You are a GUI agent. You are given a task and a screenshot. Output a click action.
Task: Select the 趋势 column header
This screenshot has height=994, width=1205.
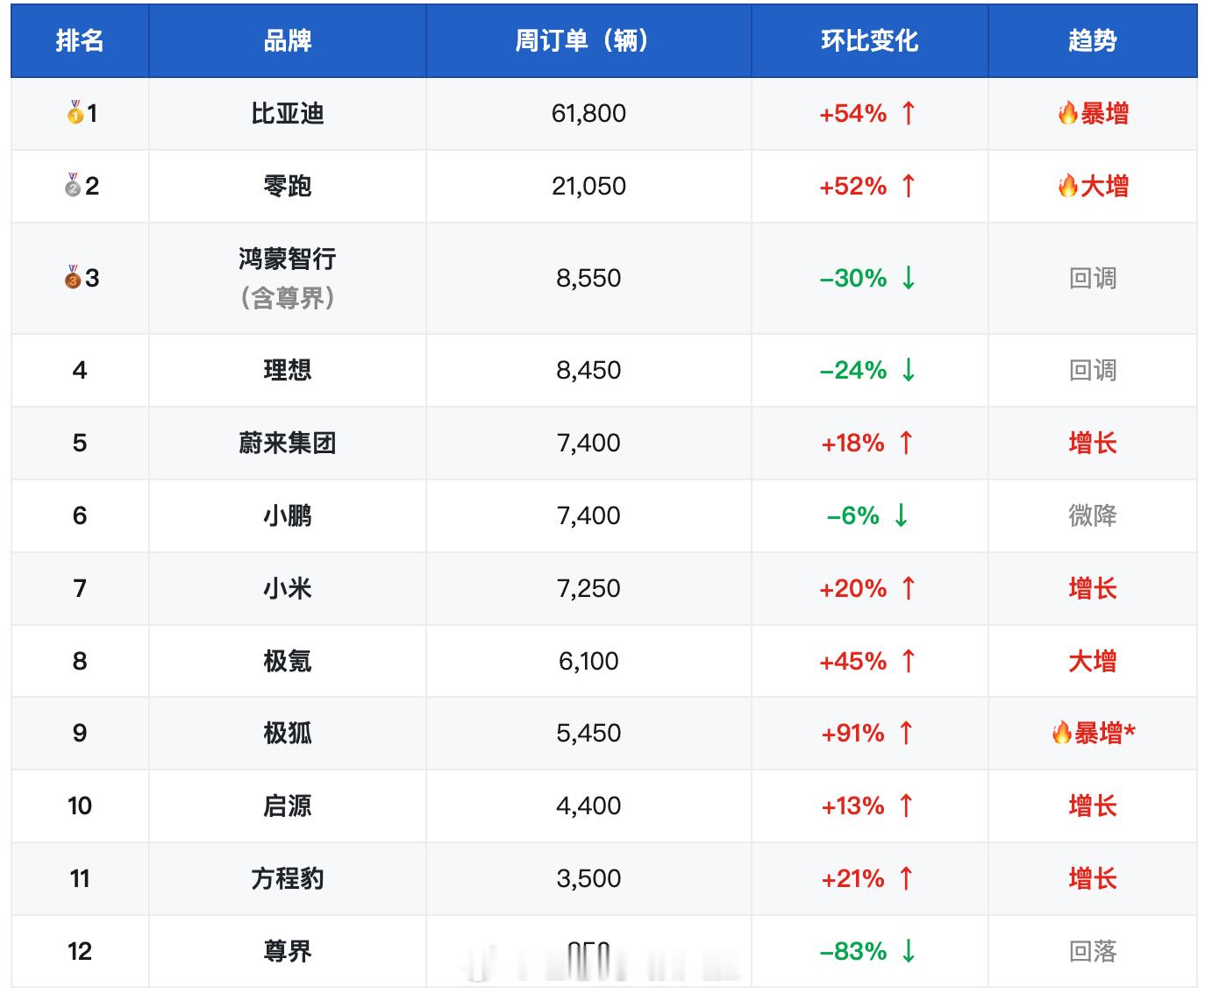tap(1093, 40)
